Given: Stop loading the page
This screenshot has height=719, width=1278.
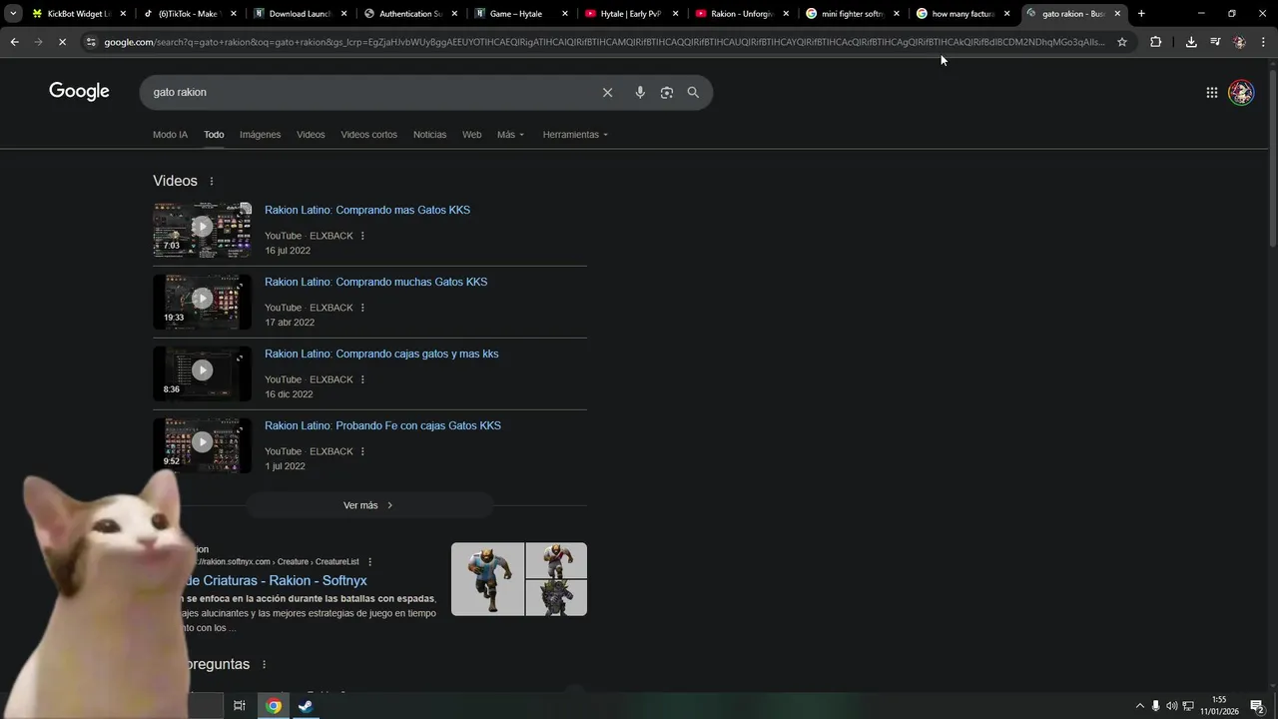Looking at the screenshot, I should (62, 42).
